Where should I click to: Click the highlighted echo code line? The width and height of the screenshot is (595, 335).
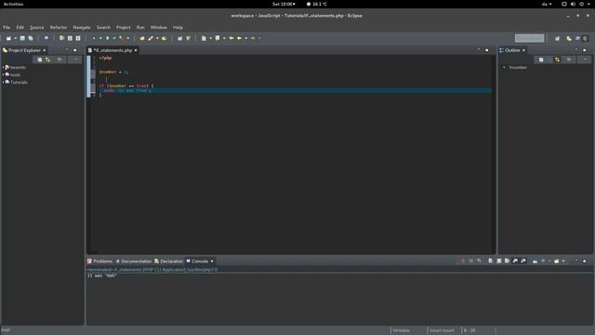[296, 90]
